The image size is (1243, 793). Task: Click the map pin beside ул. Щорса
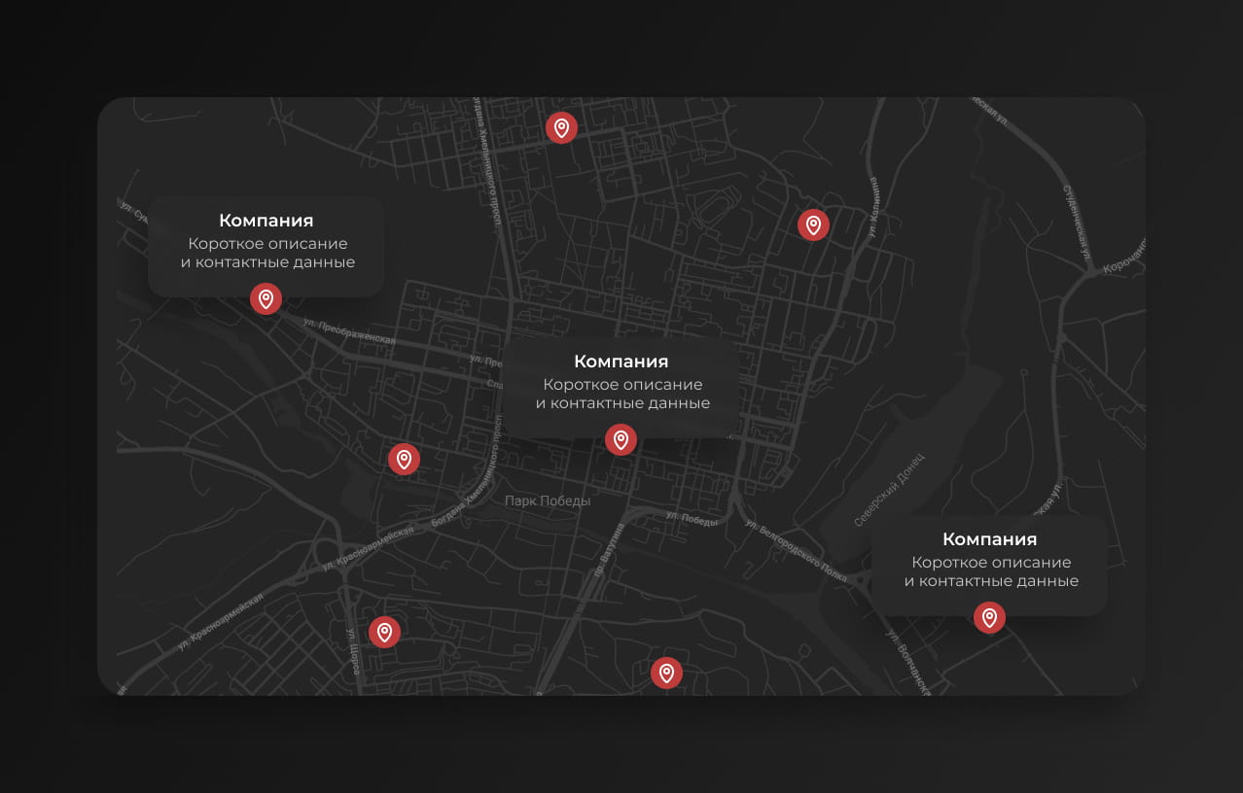tap(384, 633)
